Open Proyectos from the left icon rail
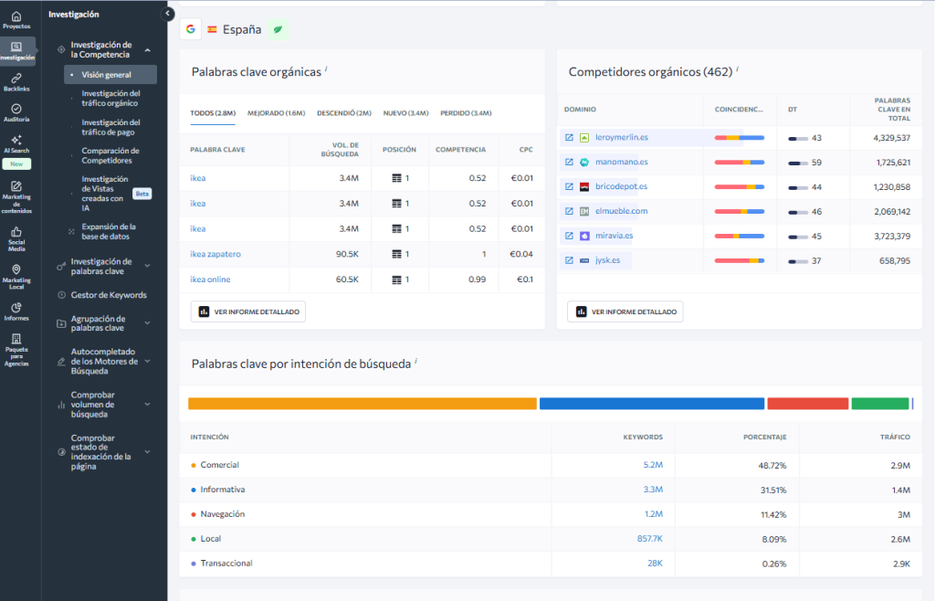Viewport: 935px width, 601px height. point(16,20)
